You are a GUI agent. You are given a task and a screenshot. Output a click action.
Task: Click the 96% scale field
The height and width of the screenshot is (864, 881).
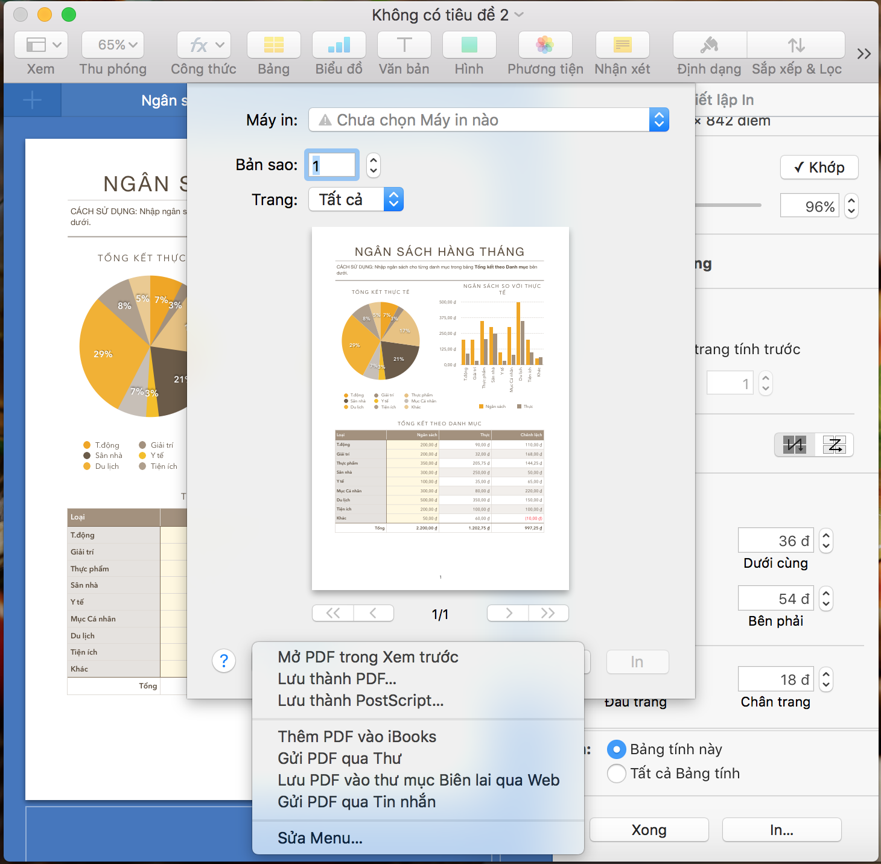coord(810,206)
